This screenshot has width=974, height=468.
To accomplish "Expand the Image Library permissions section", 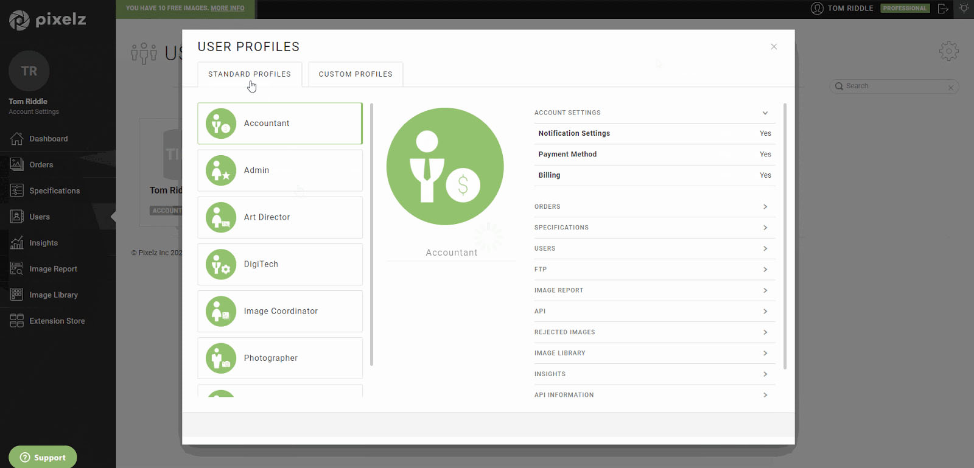I will point(765,353).
